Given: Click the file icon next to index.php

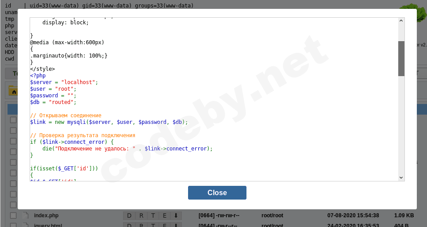Looking at the screenshot, I should 25,215.
